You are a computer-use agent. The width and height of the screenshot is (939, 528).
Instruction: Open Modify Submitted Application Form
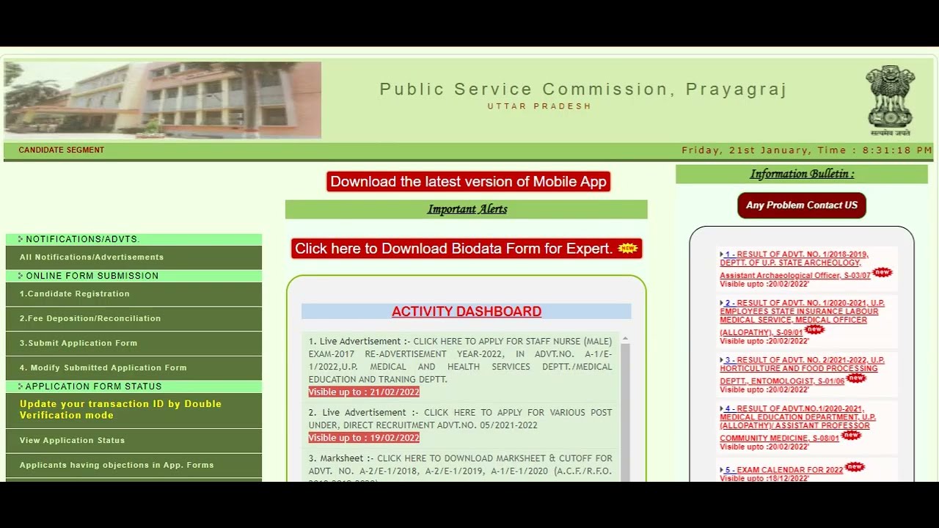(x=134, y=368)
